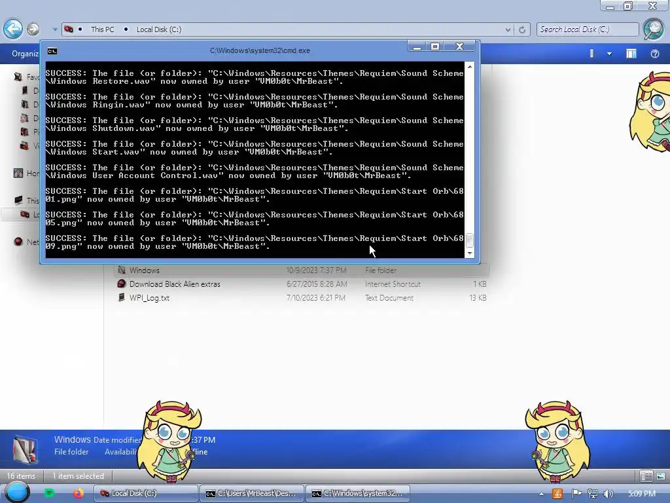Switch to details view in status bar
This screenshot has width=670, height=503.
point(646,476)
